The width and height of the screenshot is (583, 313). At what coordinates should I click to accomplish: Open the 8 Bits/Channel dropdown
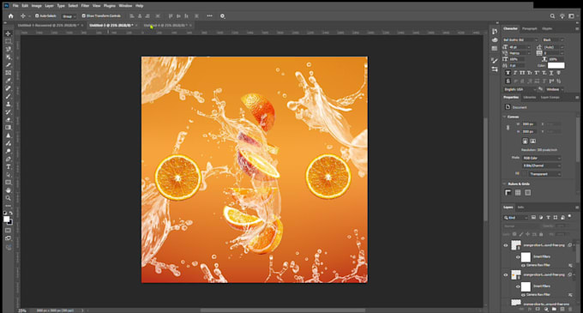[541, 166]
